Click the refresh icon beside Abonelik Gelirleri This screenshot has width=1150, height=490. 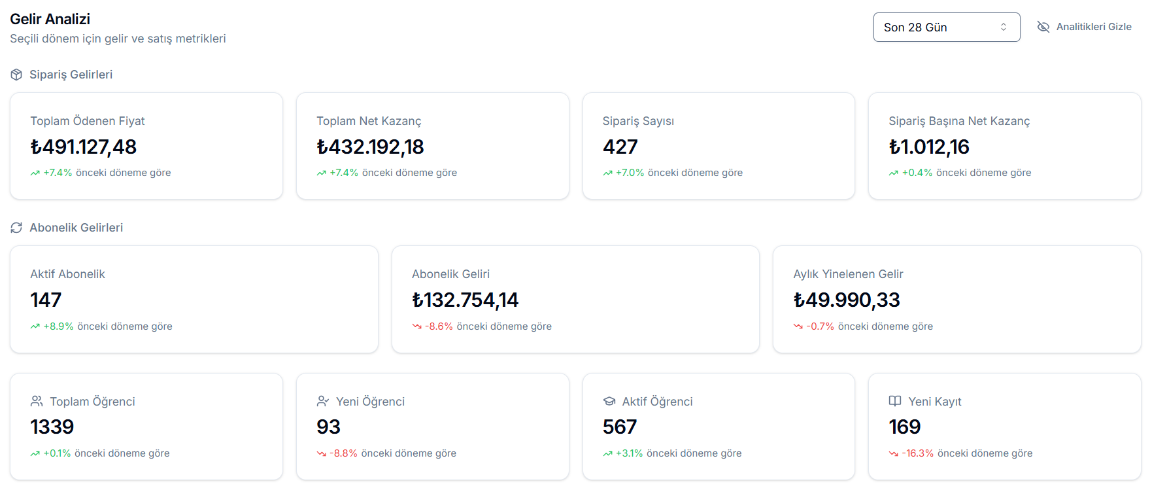(16, 228)
